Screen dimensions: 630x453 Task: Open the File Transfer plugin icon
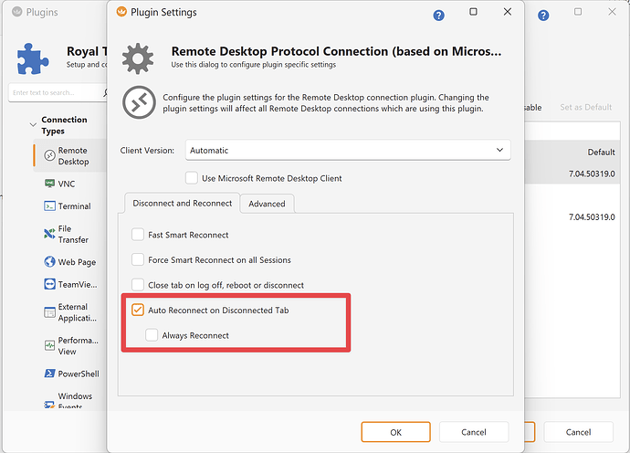(x=50, y=234)
